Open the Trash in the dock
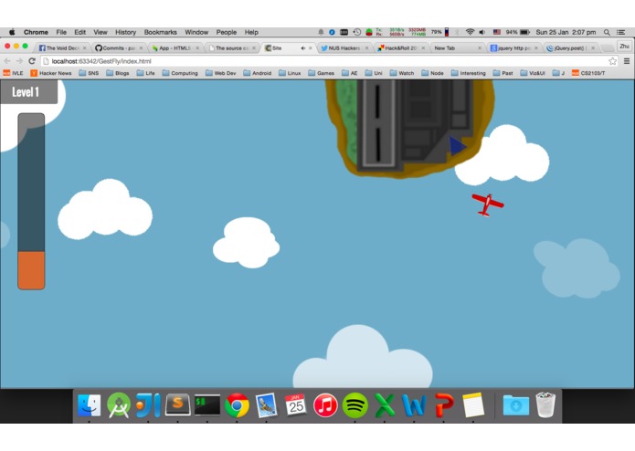 (x=545, y=404)
